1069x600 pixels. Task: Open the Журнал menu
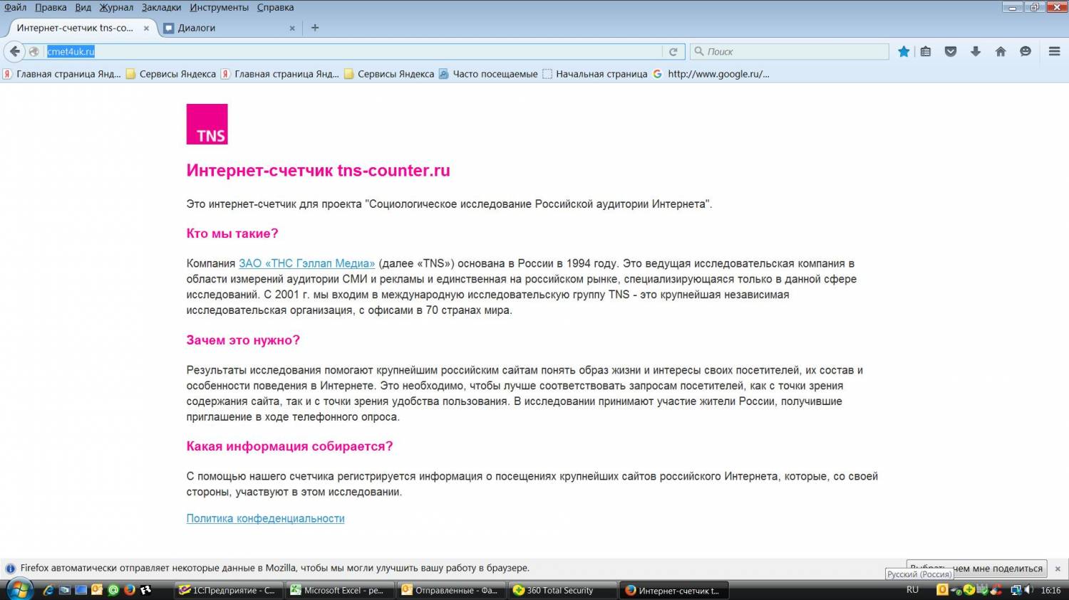click(116, 7)
